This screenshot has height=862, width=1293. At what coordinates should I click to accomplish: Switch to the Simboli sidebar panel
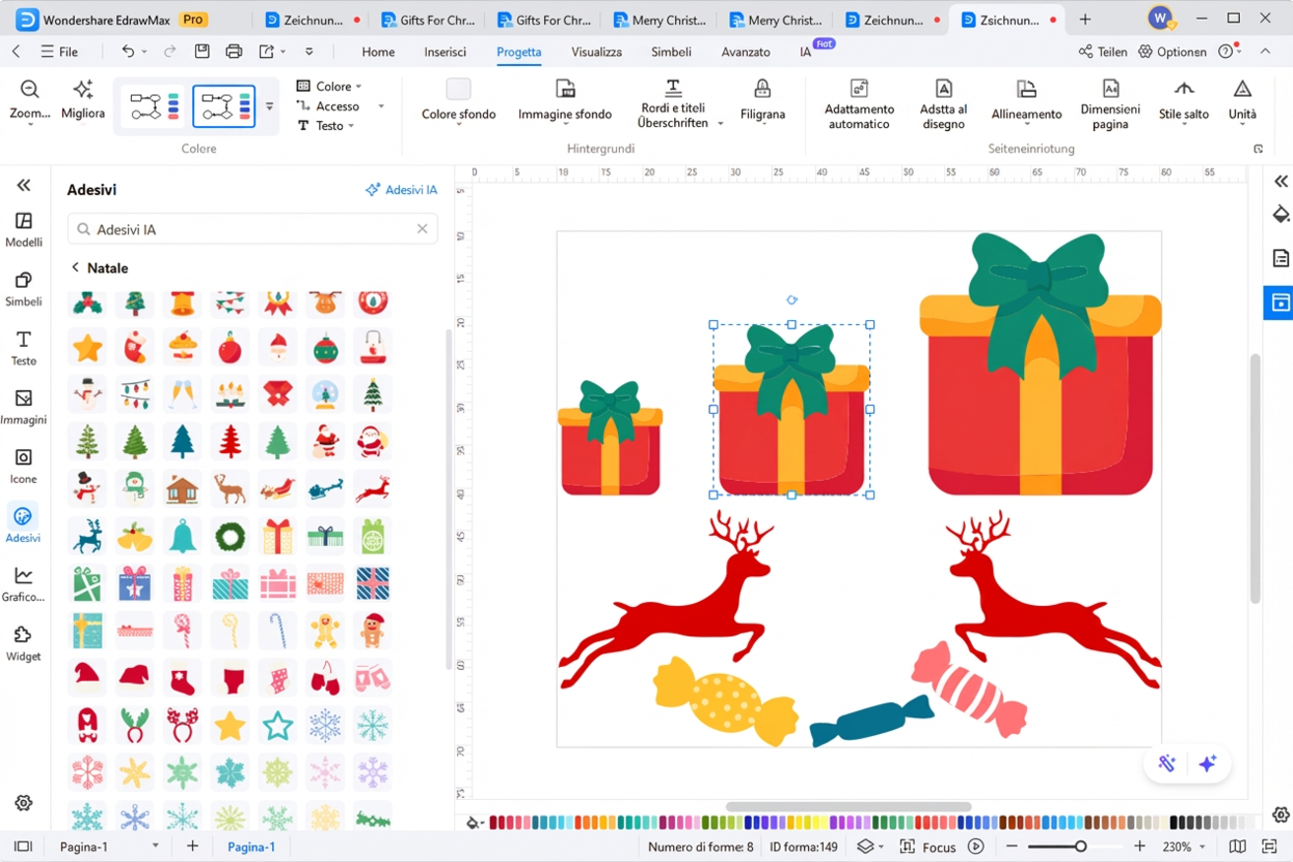coord(24,288)
